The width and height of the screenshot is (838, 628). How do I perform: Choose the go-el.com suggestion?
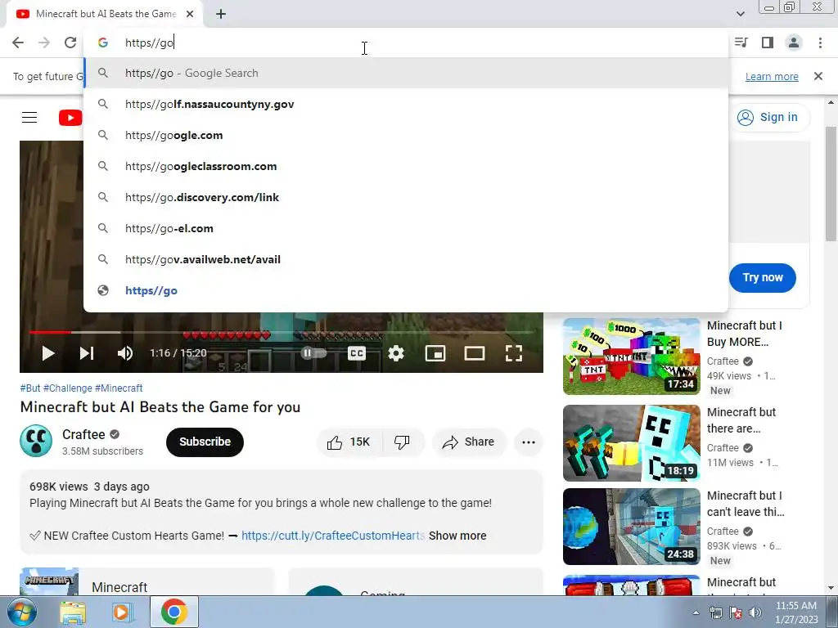point(406,228)
